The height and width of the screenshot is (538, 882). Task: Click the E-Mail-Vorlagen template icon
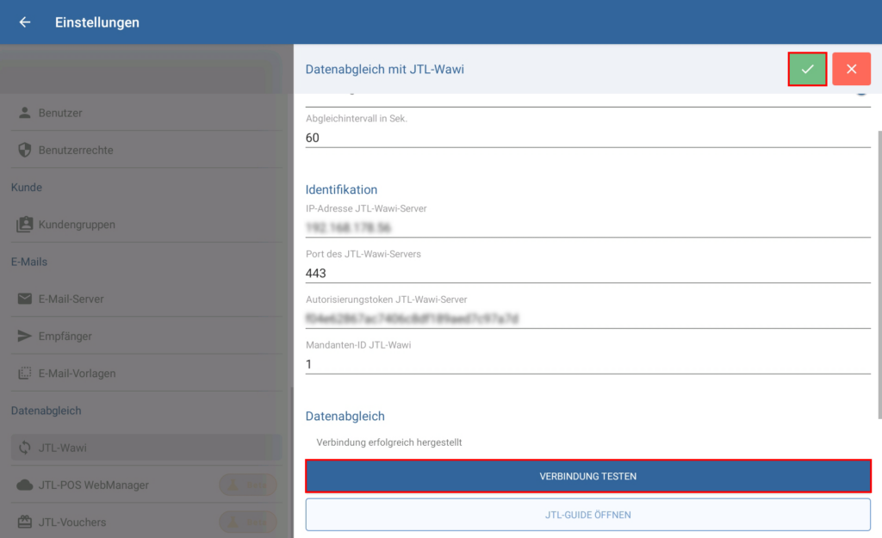[25, 374]
